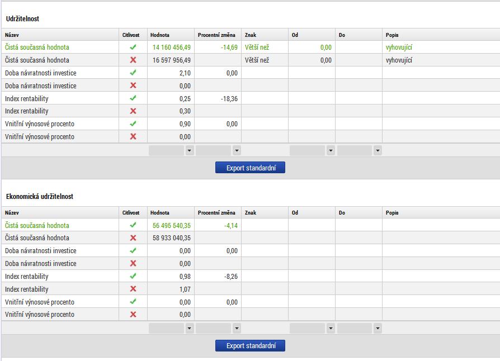Open Procentní změna filter dropdown in Udržitelnost table
The height and width of the screenshot is (361, 500).
(237, 150)
